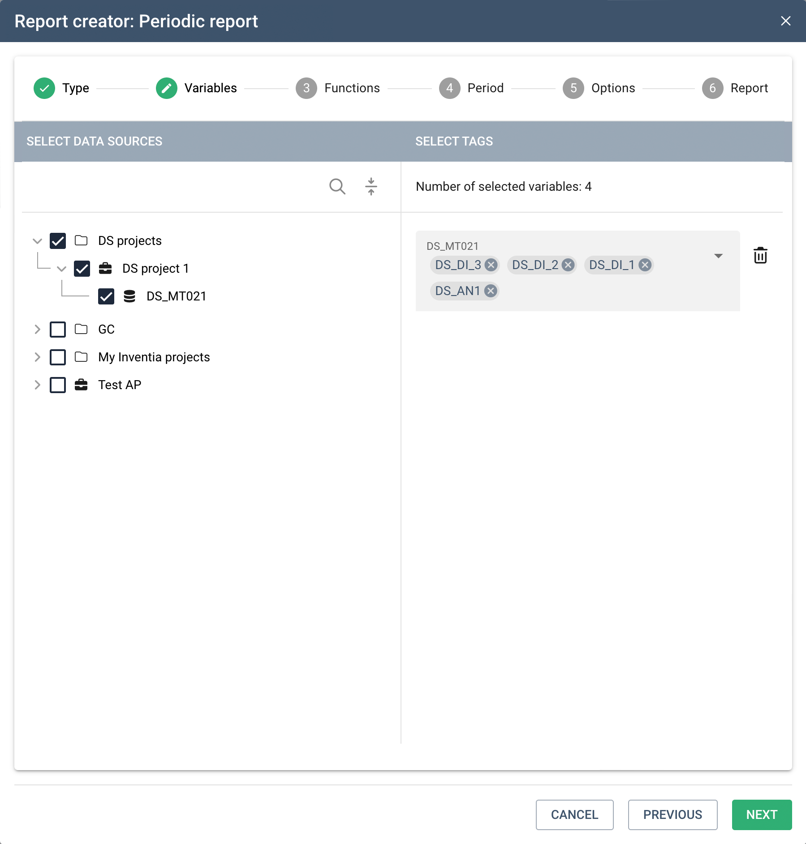Collapse the DS projects tree node

[x=37, y=241]
